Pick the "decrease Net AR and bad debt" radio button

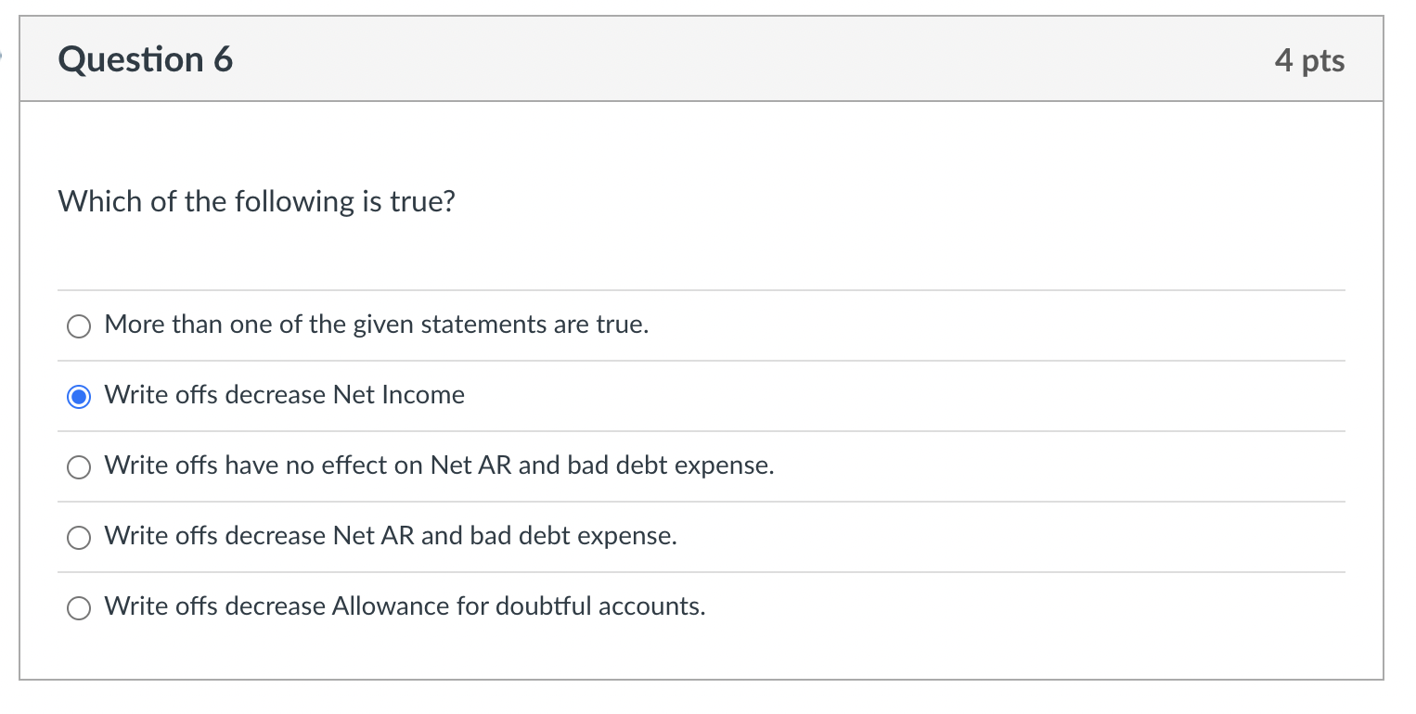(x=79, y=538)
